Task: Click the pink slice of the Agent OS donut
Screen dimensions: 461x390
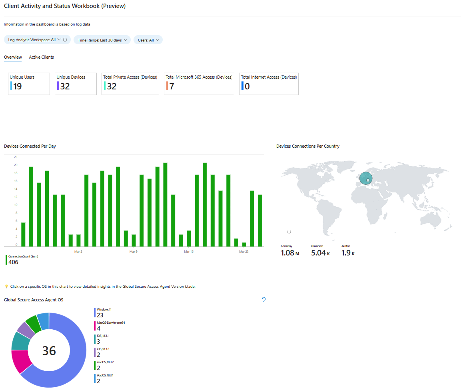Action: coord(19,359)
